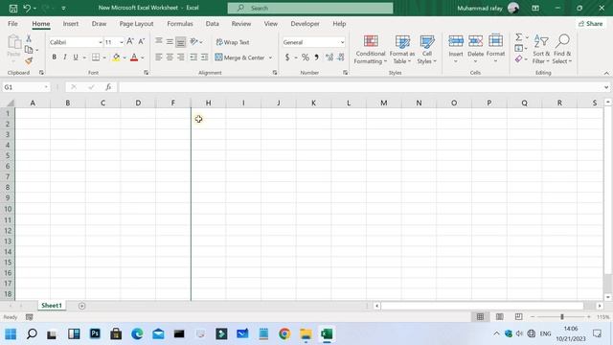Select the column H header

pyautogui.click(x=209, y=103)
